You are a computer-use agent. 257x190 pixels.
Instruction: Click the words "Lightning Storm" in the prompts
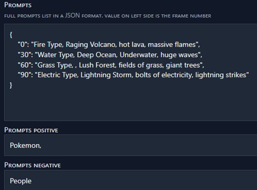(x=107, y=75)
